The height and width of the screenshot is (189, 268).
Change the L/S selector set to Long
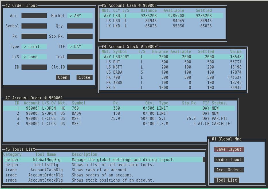[x=34, y=57]
